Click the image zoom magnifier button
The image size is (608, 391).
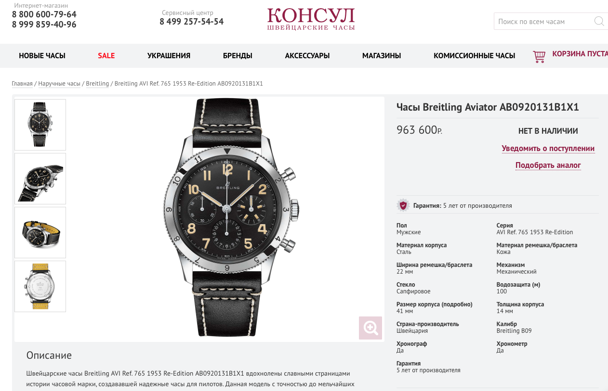click(370, 328)
